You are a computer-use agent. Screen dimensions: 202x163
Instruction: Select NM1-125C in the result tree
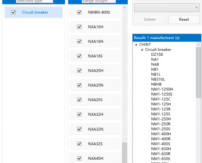(161, 99)
